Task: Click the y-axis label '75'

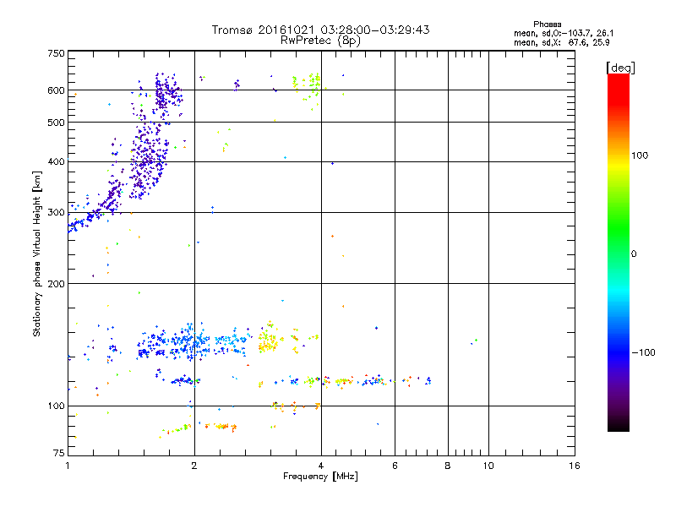Action: pyautogui.click(x=59, y=453)
